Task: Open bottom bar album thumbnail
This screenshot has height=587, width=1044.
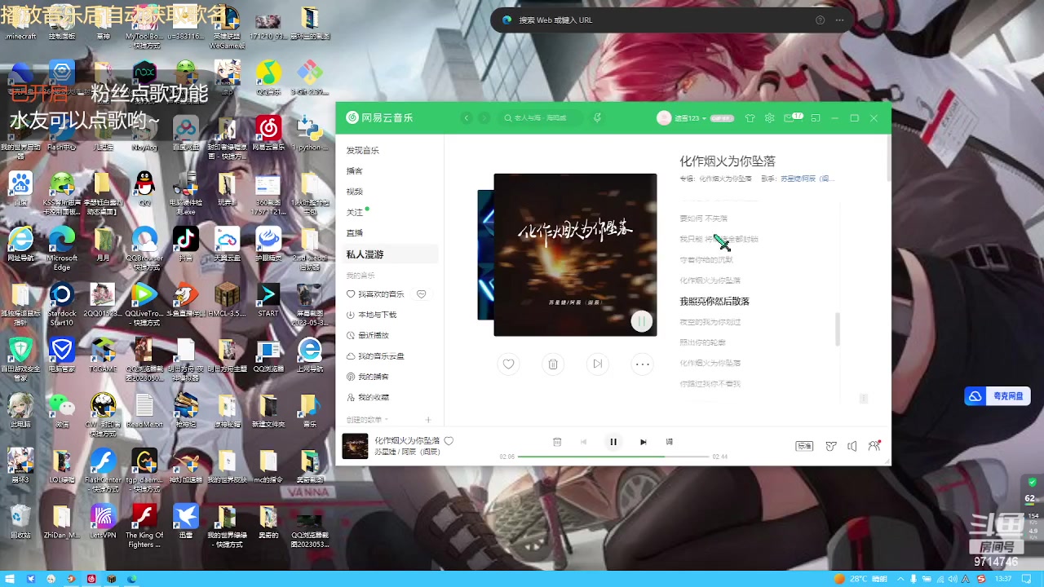Action: point(355,445)
